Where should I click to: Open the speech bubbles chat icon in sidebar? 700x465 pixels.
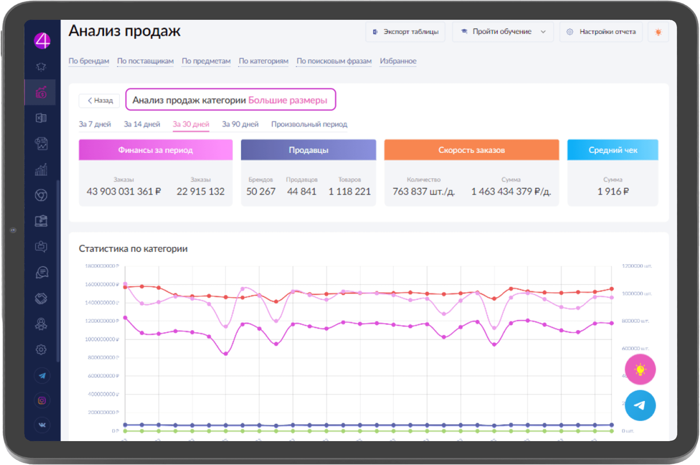pyautogui.click(x=42, y=272)
